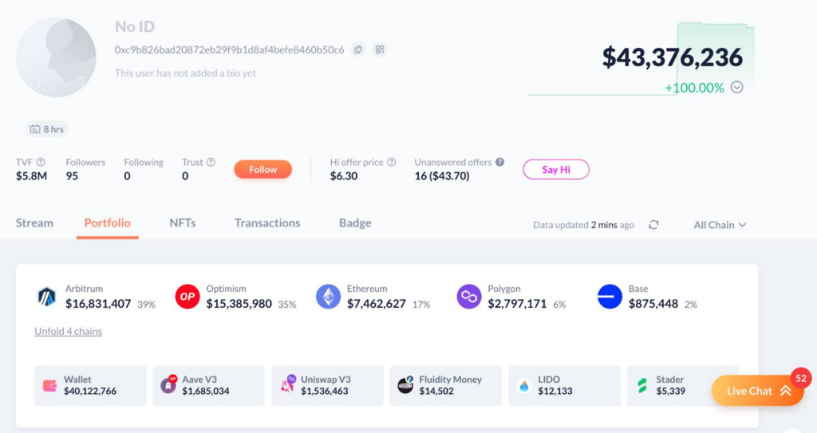817x433 pixels.
Task: Select the Optimism chain logo
Action: pos(187,297)
